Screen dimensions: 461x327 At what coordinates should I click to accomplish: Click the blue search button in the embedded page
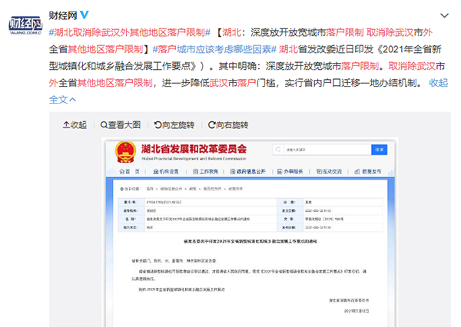(380, 150)
